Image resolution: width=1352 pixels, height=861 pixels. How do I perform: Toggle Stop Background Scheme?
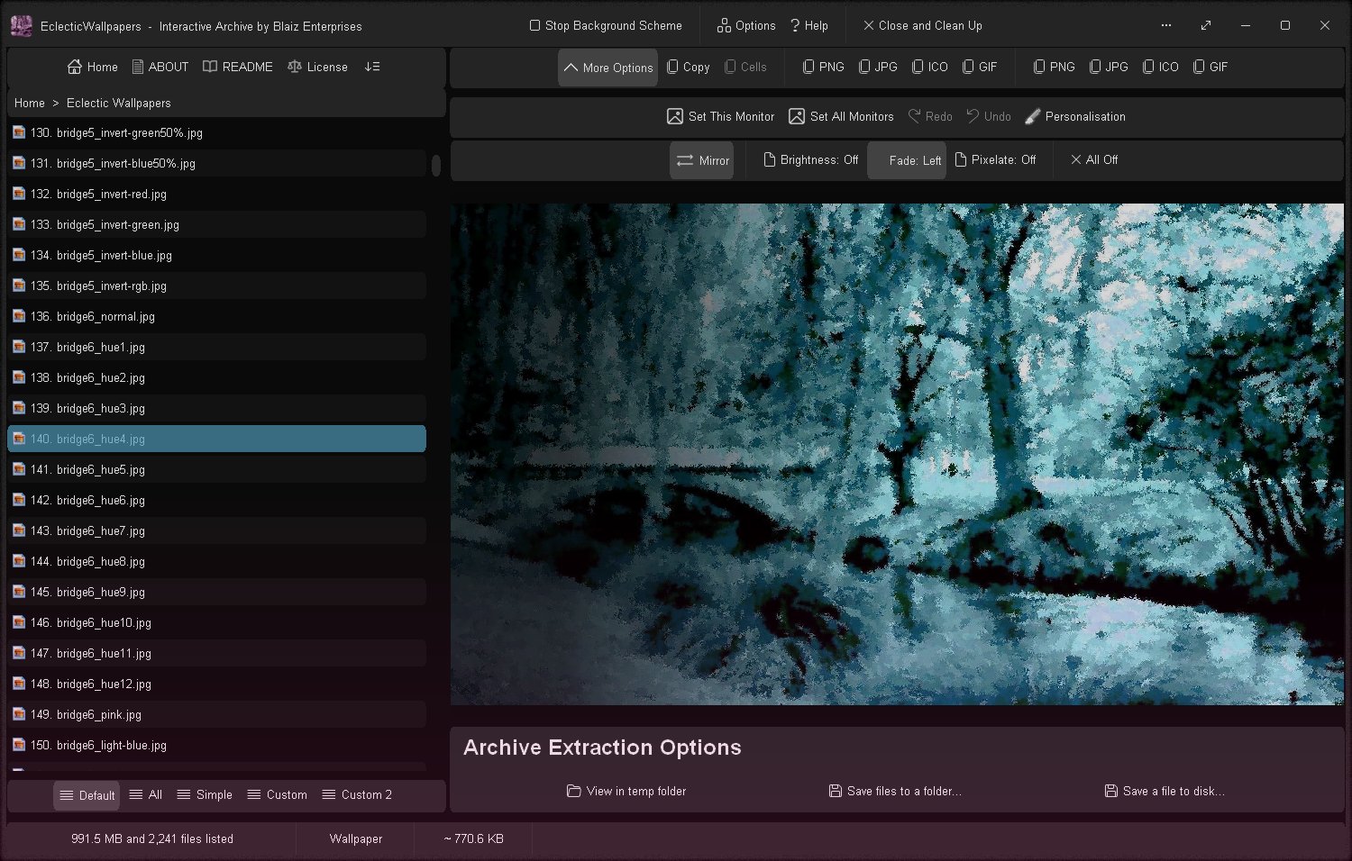606,25
